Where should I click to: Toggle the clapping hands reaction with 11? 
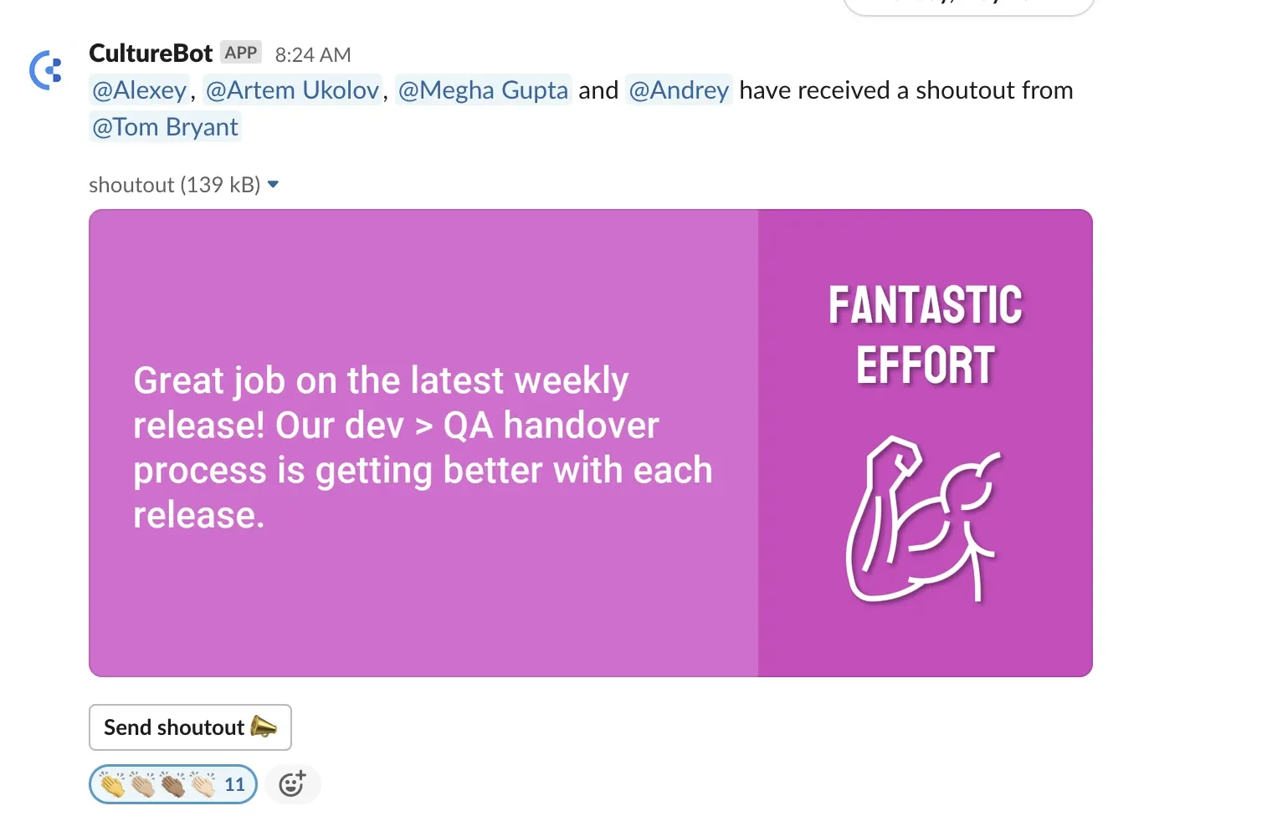(173, 784)
